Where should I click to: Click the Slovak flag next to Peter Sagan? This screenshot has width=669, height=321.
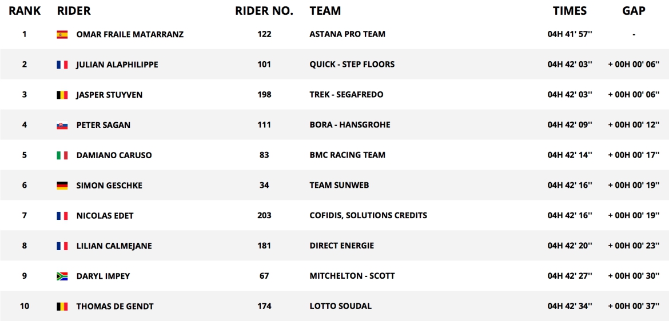[x=62, y=125]
